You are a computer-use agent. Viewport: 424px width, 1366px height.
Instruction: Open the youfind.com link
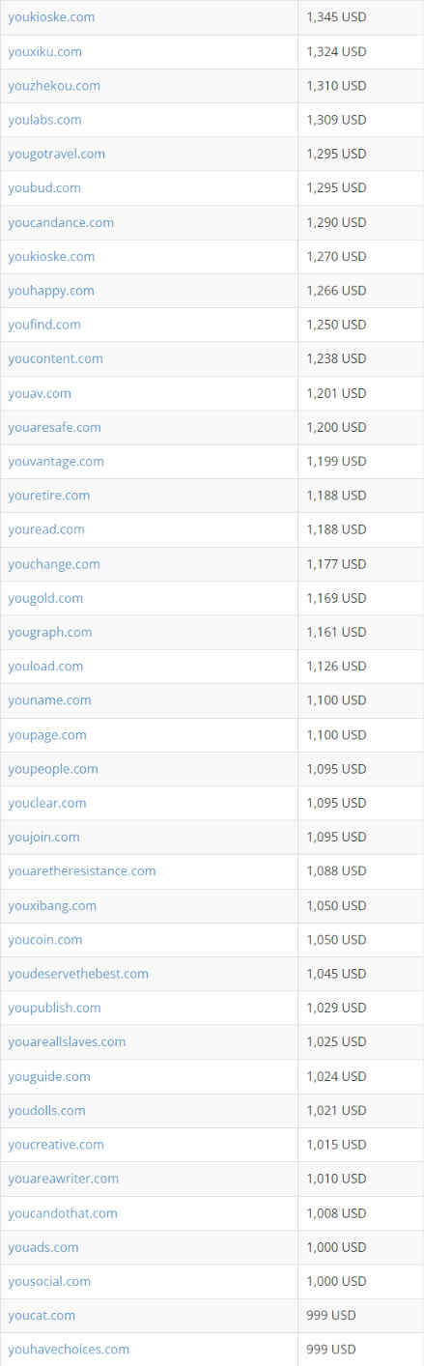pos(44,325)
